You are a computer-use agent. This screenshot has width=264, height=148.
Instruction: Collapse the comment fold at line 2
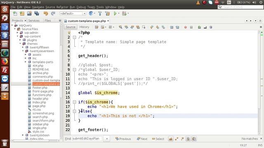coord(74,37)
